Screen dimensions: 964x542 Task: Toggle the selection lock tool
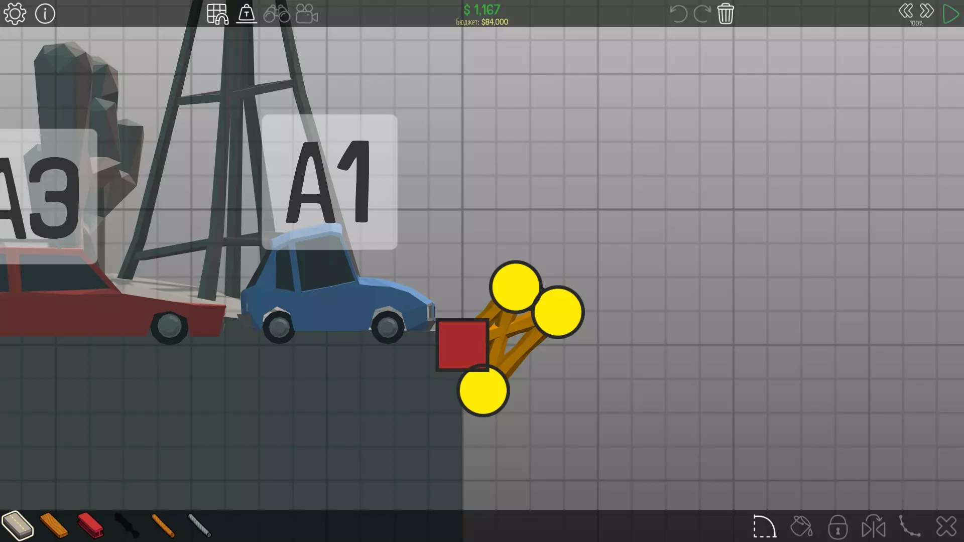coord(837,527)
